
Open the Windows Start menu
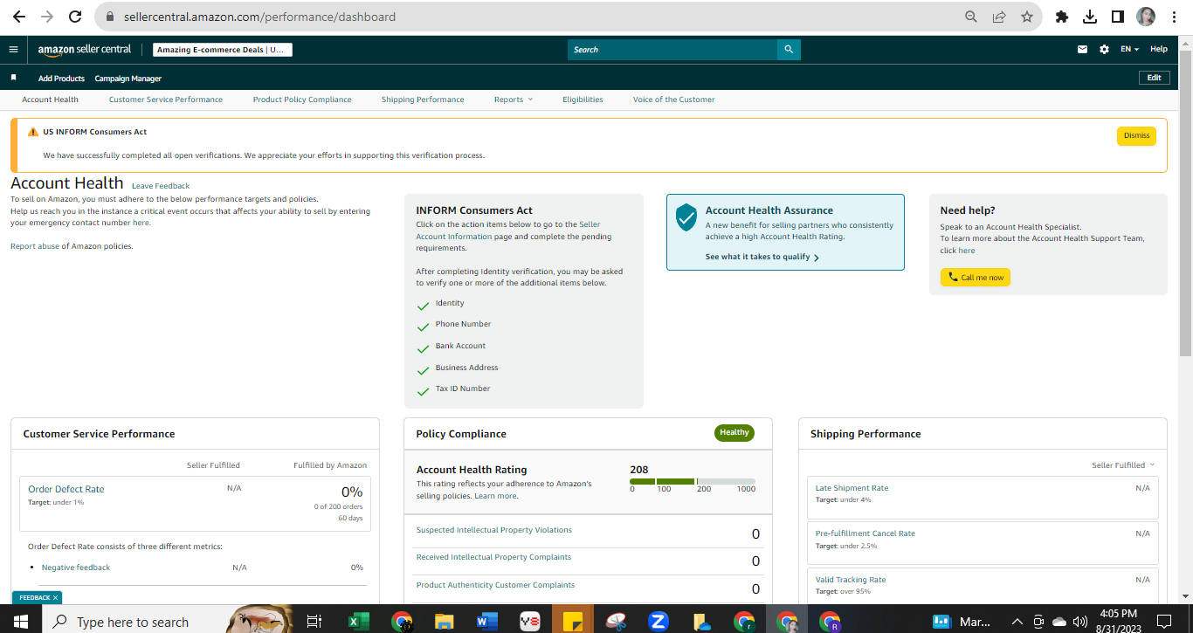(21, 622)
